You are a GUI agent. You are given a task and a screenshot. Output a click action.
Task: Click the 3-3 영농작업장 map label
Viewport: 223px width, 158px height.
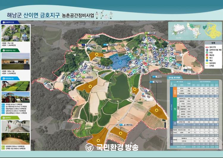tap(156, 82)
